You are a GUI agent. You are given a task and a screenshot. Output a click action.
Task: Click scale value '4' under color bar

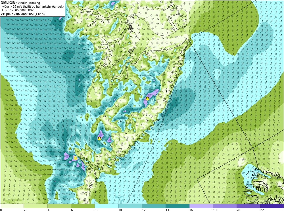(x=48, y=210)
